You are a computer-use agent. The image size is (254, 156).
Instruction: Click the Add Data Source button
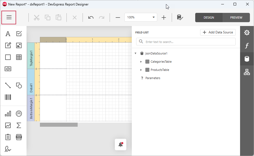218,32
